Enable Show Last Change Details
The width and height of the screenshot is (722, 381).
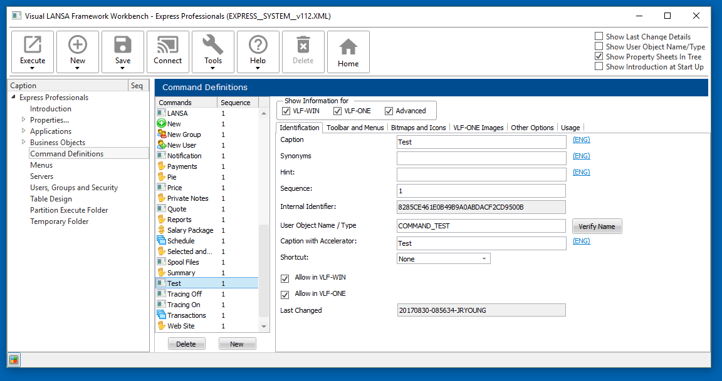pos(599,36)
